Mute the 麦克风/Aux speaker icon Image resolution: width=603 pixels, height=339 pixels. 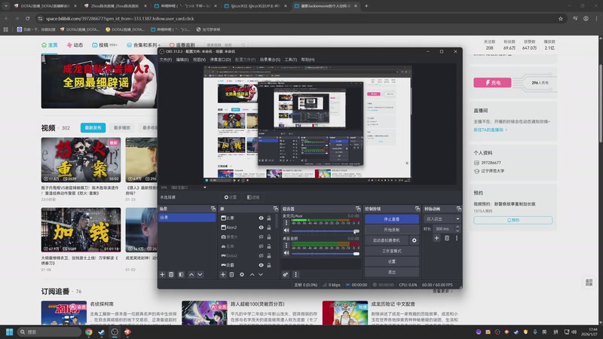click(x=286, y=232)
